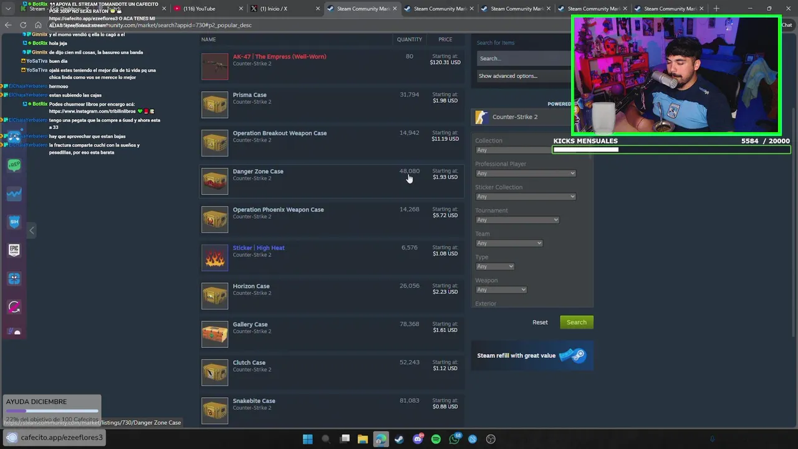The image size is (798, 449).
Task: Click the SIH sidebar extension icon
Action: point(14,221)
